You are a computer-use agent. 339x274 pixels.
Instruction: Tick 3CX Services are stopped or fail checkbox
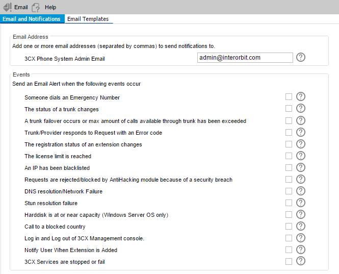(289, 261)
